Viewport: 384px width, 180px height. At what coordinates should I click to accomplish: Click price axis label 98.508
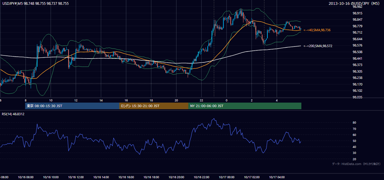point(357,52)
